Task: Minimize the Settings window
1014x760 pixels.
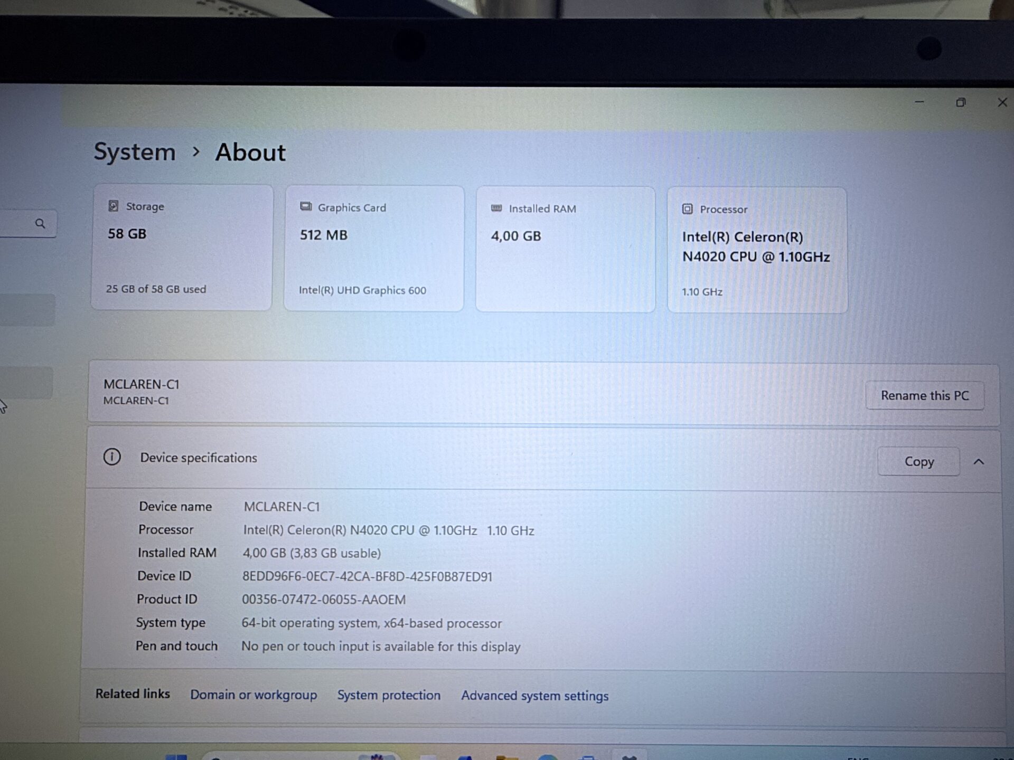Action: coord(919,102)
